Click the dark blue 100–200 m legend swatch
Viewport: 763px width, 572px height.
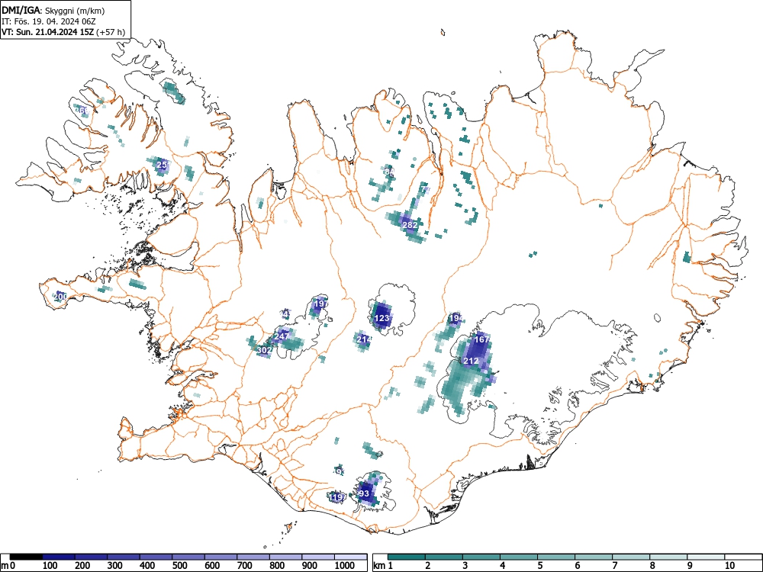pos(59,557)
